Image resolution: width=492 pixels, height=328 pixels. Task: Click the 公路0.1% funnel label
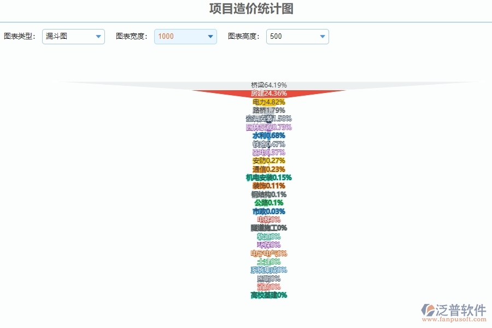pos(268,203)
